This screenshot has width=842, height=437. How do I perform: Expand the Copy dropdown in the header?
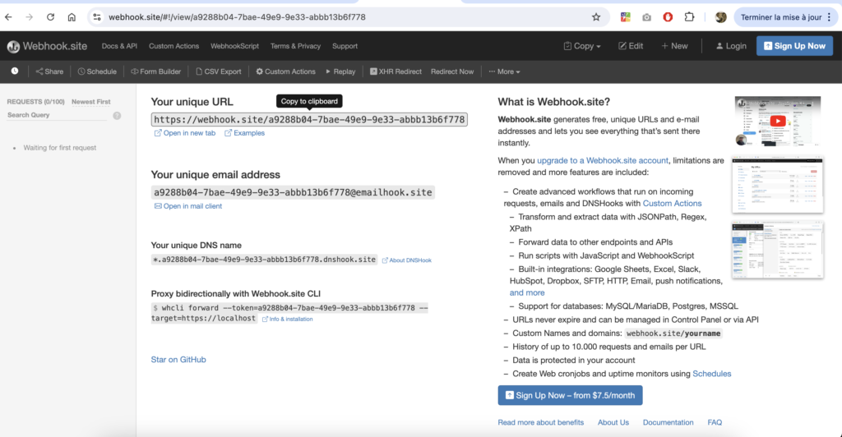(x=582, y=46)
